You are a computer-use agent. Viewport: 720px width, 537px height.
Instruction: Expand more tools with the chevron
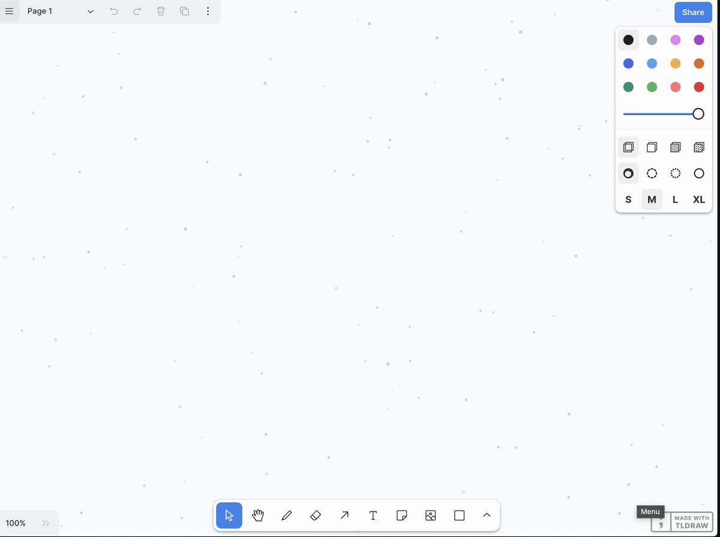[x=487, y=515]
